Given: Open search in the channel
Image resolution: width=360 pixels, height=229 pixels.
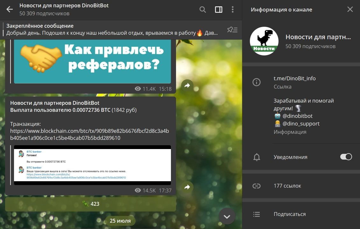Looking at the screenshot, I should [x=203, y=10].
